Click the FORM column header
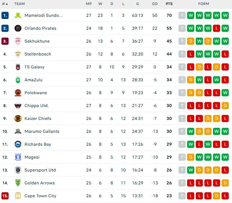 (204, 4)
